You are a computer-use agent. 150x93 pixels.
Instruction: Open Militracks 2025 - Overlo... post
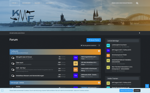point(89,75)
